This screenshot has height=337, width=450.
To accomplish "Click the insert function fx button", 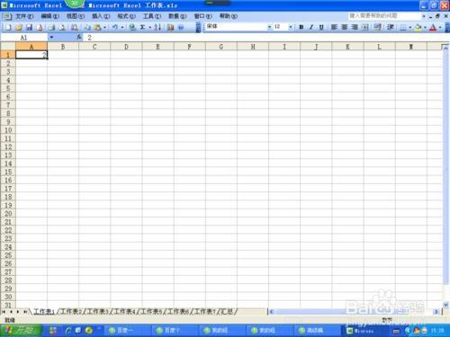I will (x=79, y=37).
